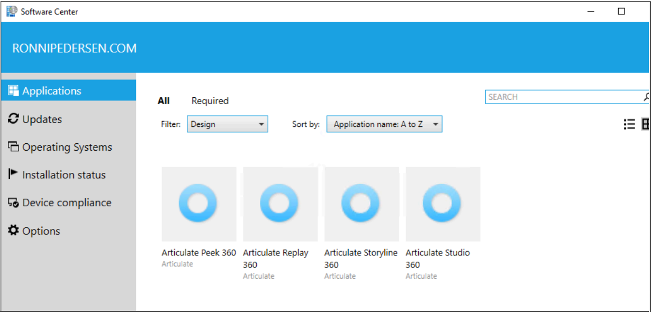Open the Articulate Peek 360 tile
The width and height of the screenshot is (651, 312).
point(199,204)
